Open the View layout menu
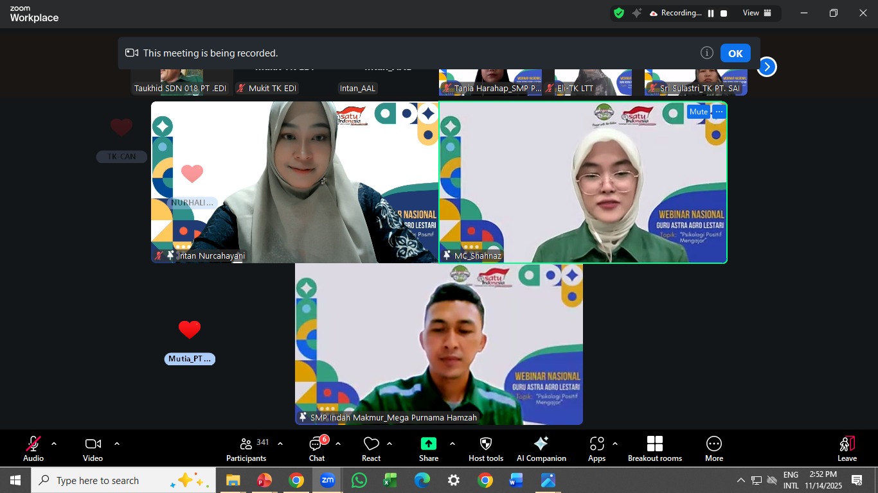 point(757,13)
